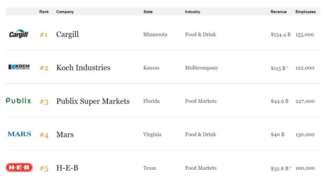Open the H-E-B company name link
The height and width of the screenshot is (181, 326).
pyautogui.click(x=67, y=168)
